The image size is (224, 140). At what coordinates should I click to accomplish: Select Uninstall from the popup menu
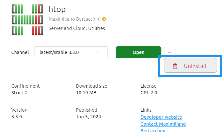tap(191, 66)
